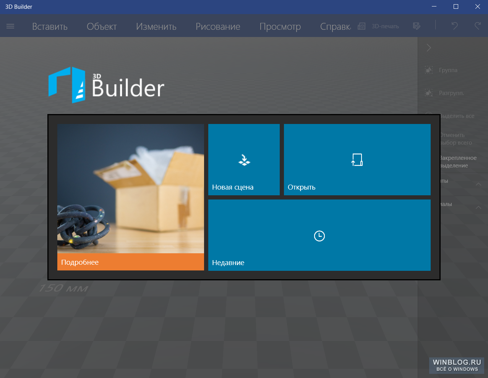This screenshot has width=488, height=378.
Task: Open the Вставить menu
Action: tap(50, 27)
